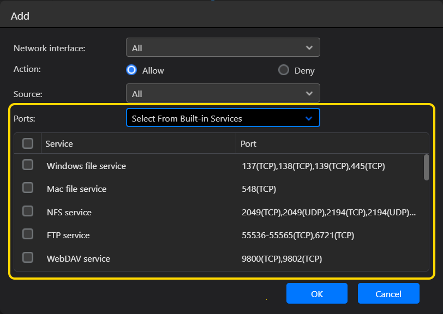Tick the Mac file service checkbox
Viewport: 443px width, 314px height.
pos(28,188)
